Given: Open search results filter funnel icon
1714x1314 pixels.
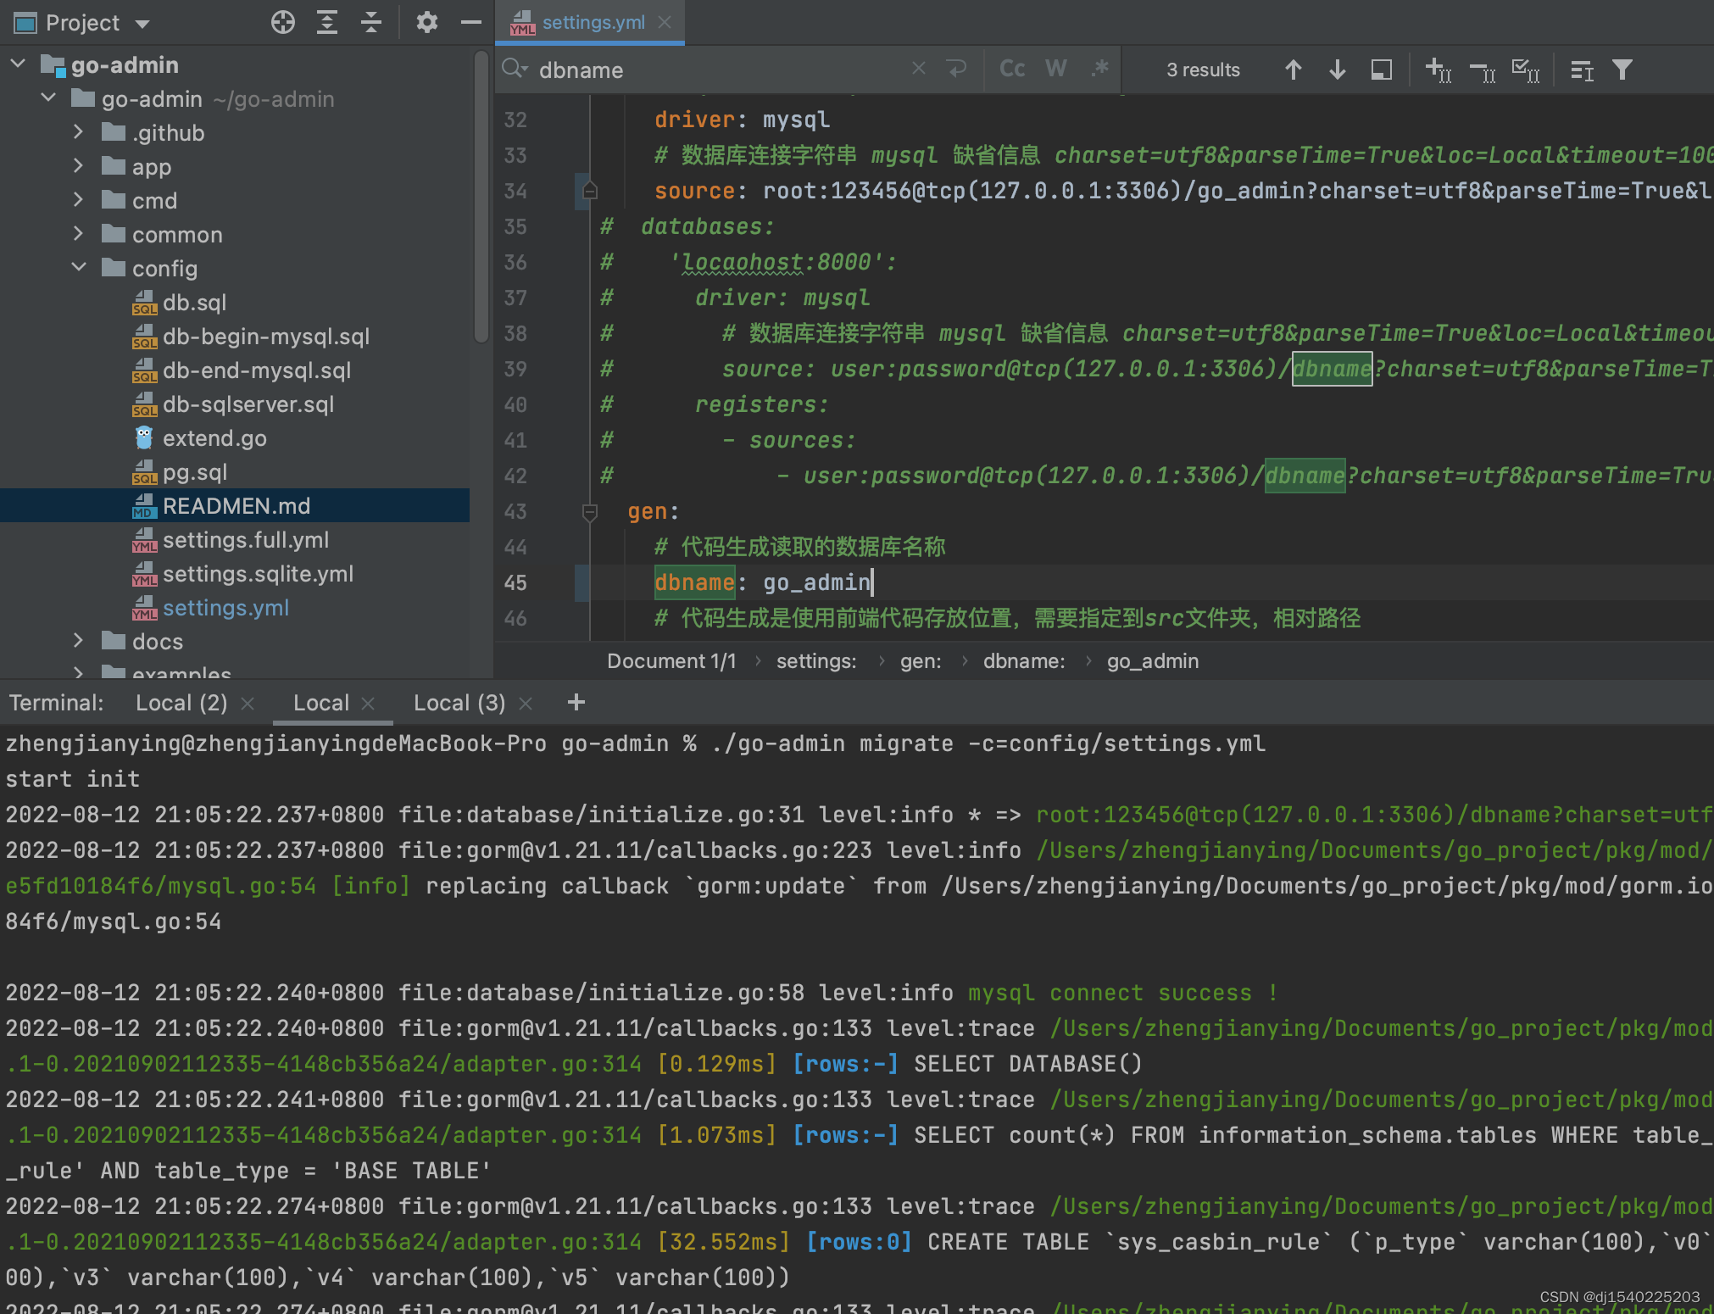Looking at the screenshot, I should tap(1622, 70).
